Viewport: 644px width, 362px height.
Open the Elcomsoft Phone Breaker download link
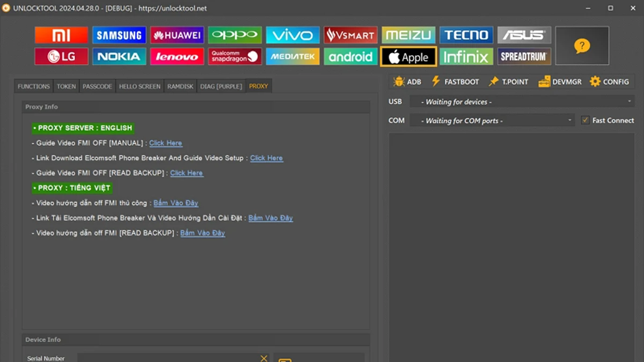(x=266, y=158)
